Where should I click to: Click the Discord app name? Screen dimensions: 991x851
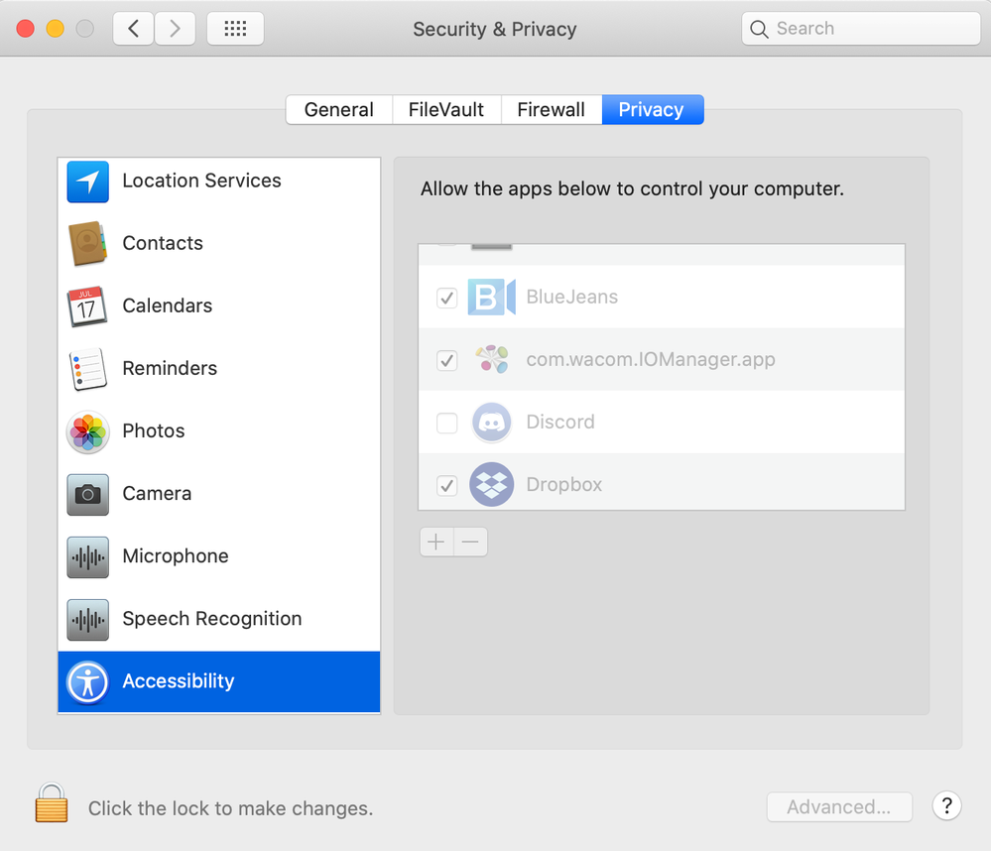(560, 422)
